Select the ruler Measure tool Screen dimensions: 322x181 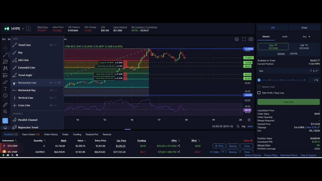pos(5,105)
